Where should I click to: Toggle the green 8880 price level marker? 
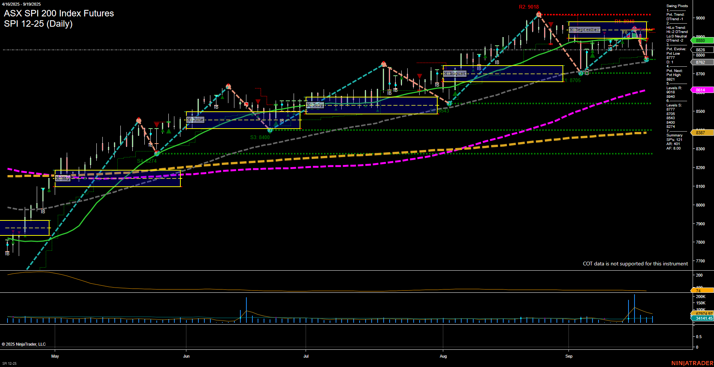point(702,40)
